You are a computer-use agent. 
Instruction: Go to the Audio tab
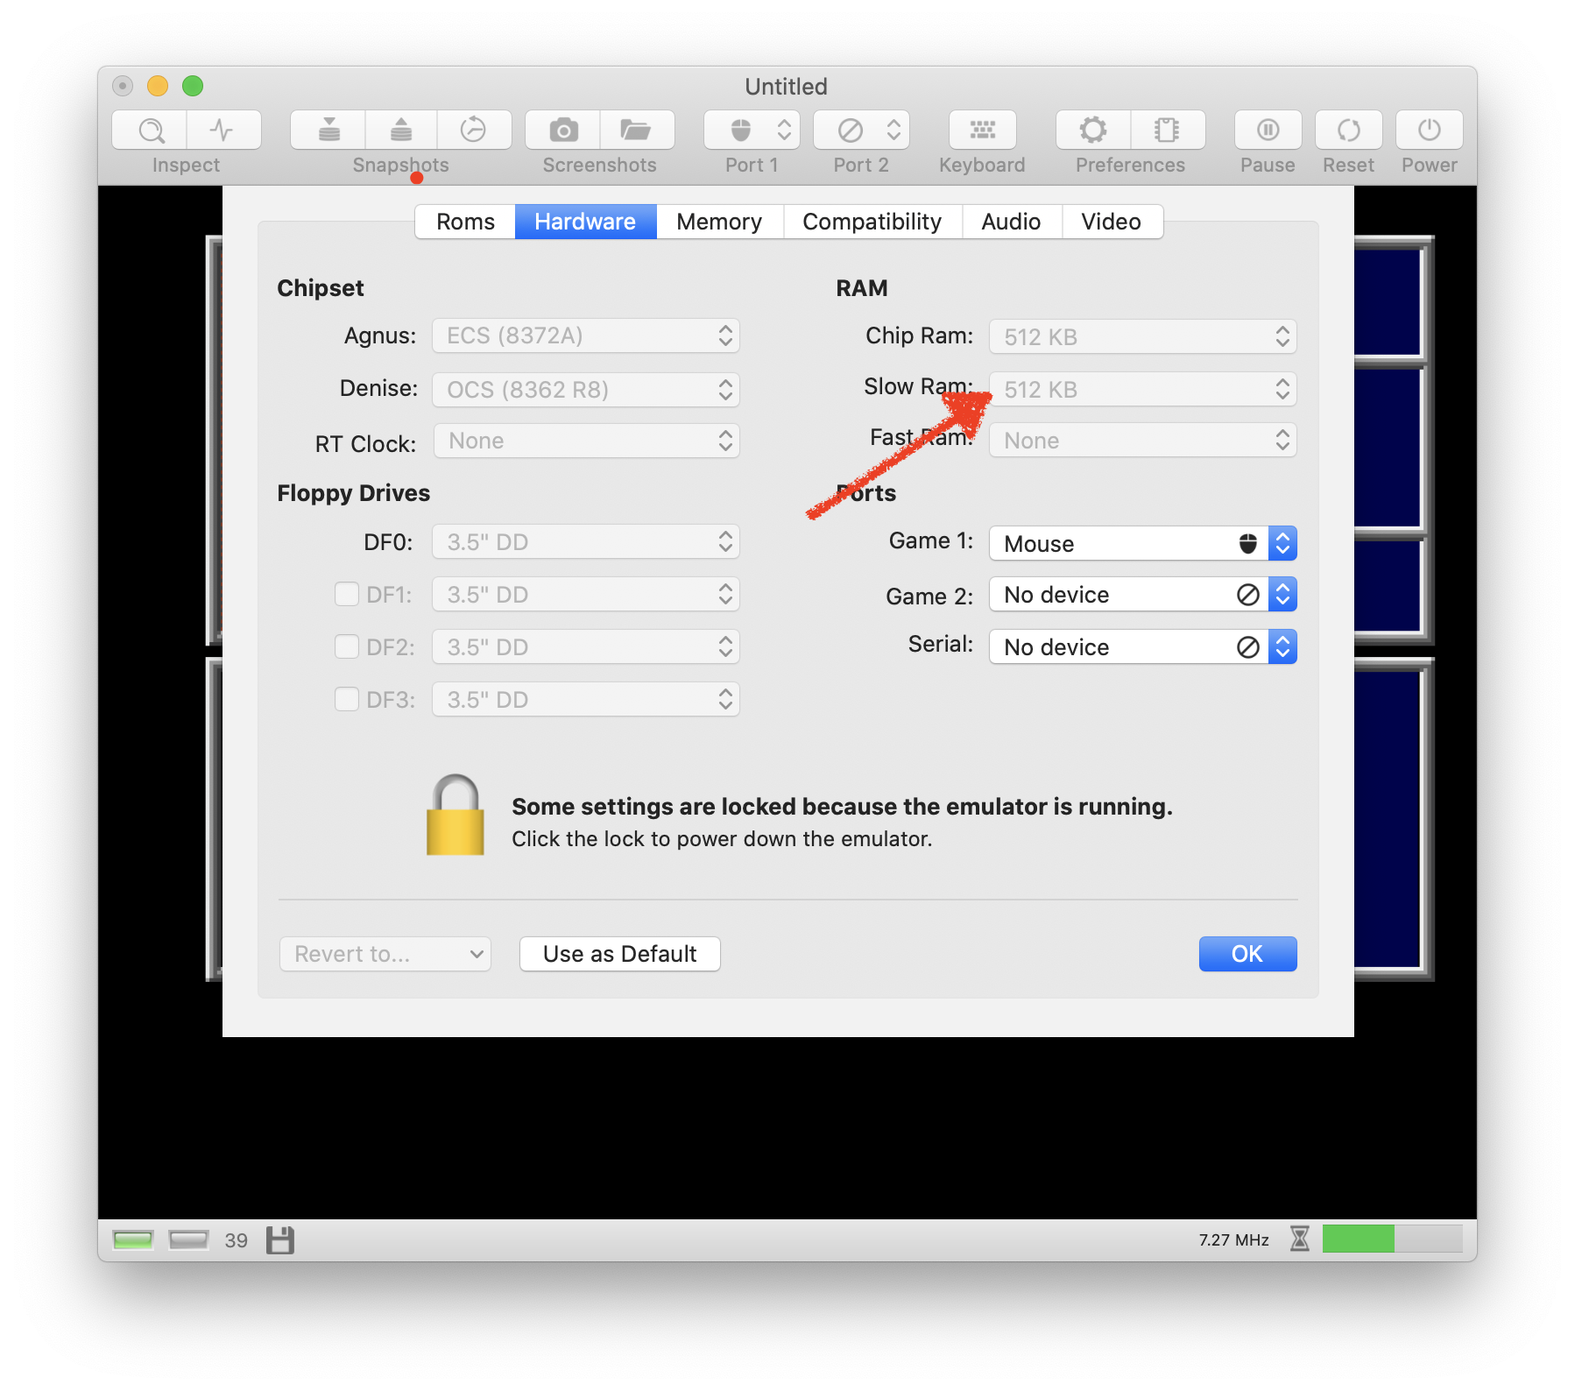pyautogui.click(x=1011, y=222)
